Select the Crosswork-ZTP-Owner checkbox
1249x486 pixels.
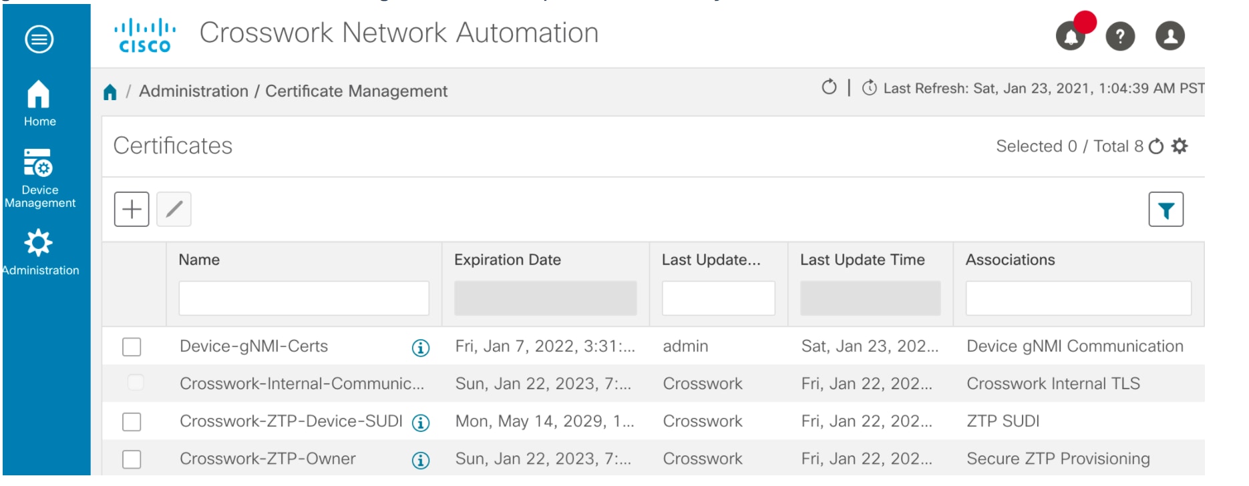tap(132, 459)
